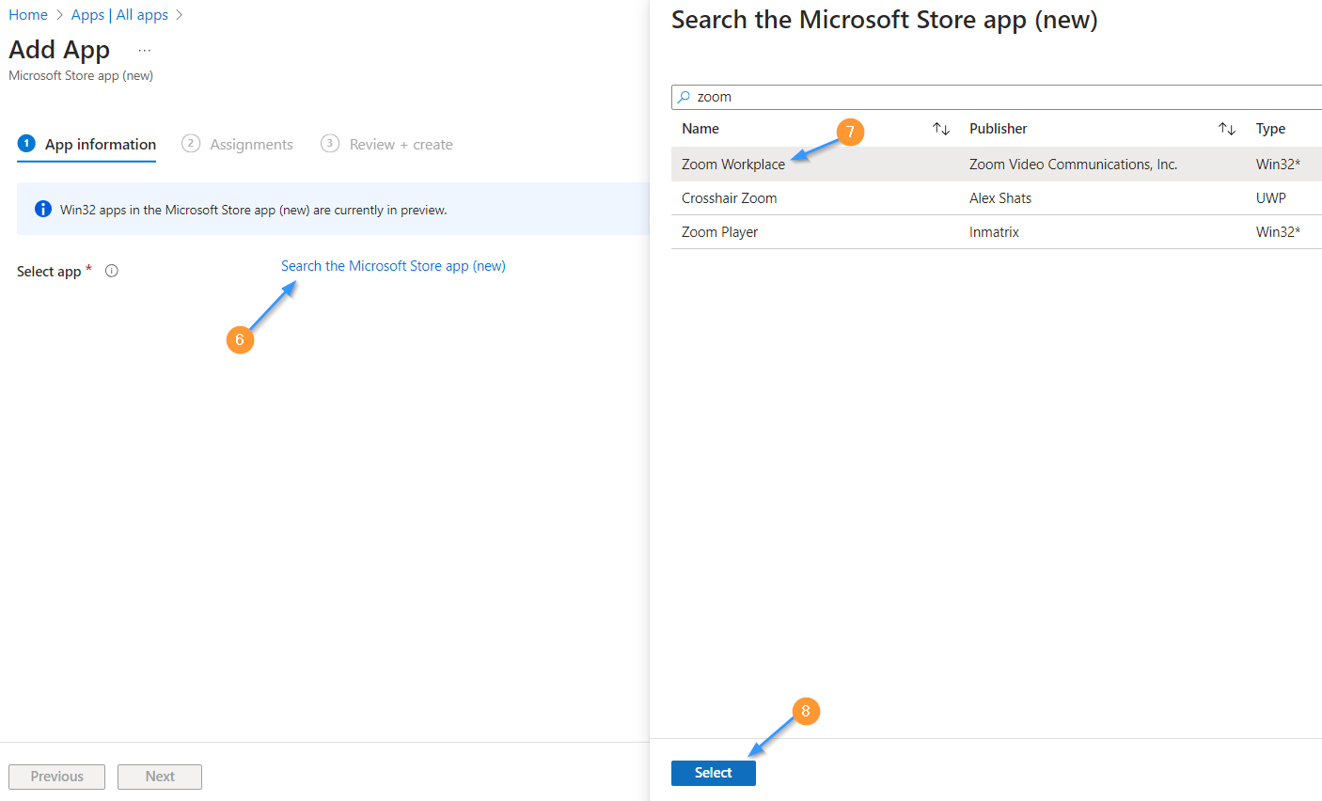1322x801 pixels.
Task: Click the breadcrumb chevron after Home
Action: 59,15
